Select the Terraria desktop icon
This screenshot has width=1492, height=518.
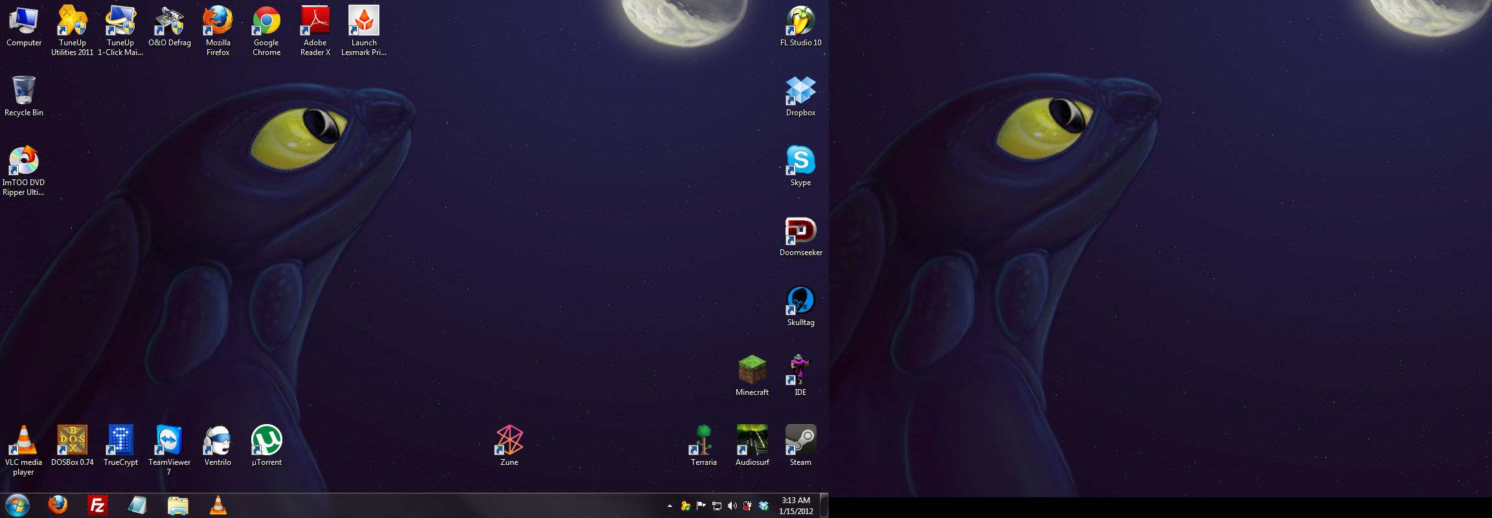[x=703, y=440]
